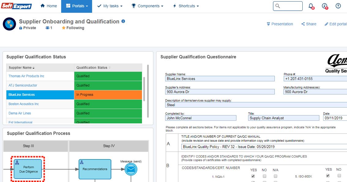
Task: Click the QA/QC manual title field
Action: pos(264,147)
